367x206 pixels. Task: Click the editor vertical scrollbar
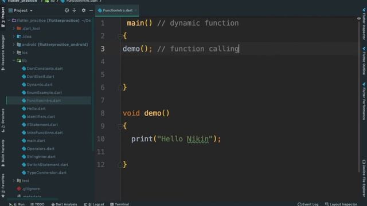pos(359,97)
